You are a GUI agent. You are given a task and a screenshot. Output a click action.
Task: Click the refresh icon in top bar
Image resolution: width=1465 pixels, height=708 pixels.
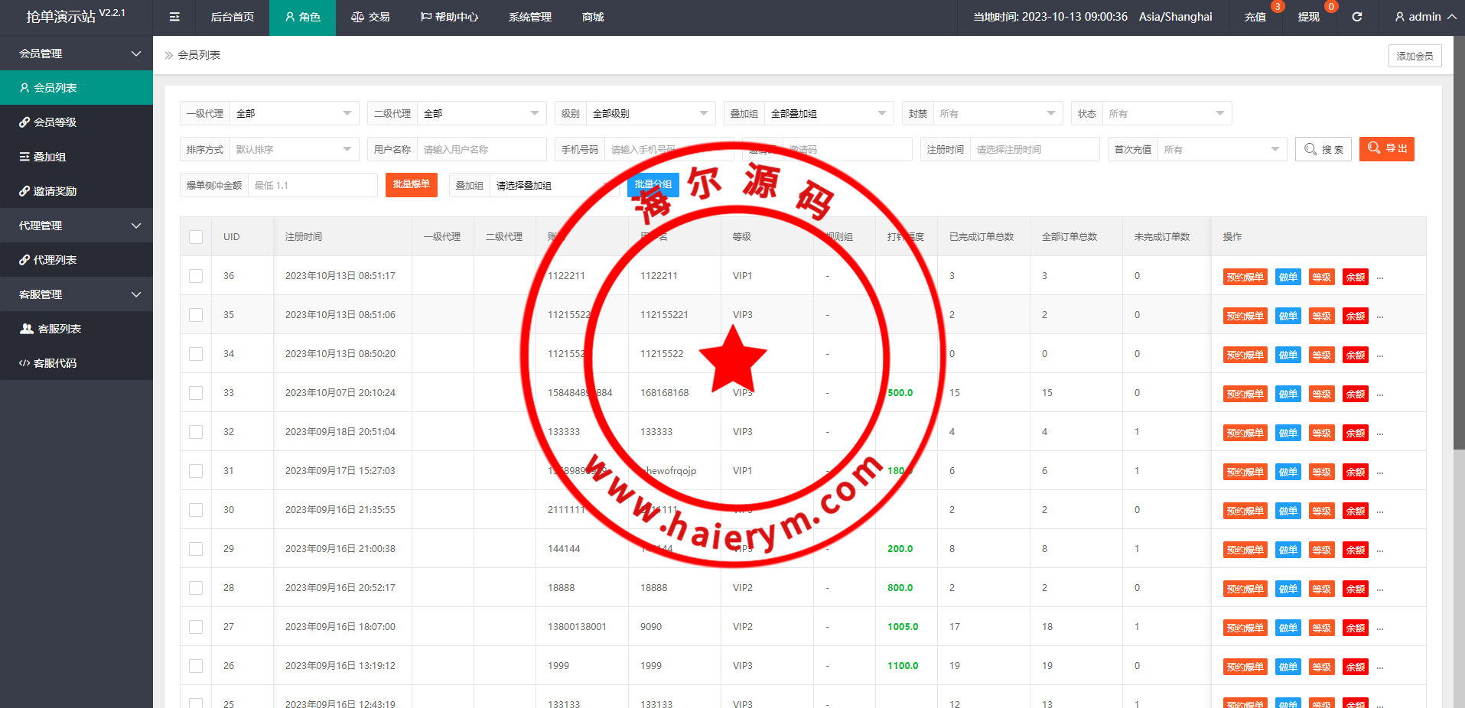click(x=1356, y=17)
